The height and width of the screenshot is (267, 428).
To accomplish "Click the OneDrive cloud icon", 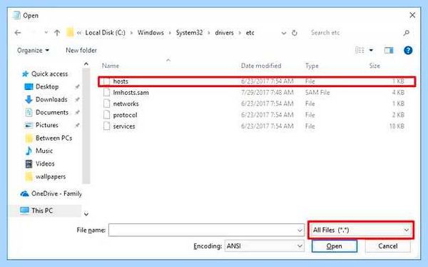I will 24,193.
